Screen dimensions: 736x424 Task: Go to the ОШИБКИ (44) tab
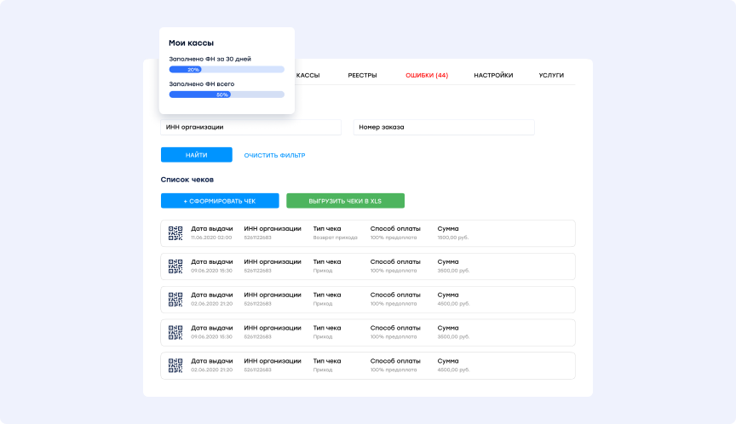tap(427, 76)
